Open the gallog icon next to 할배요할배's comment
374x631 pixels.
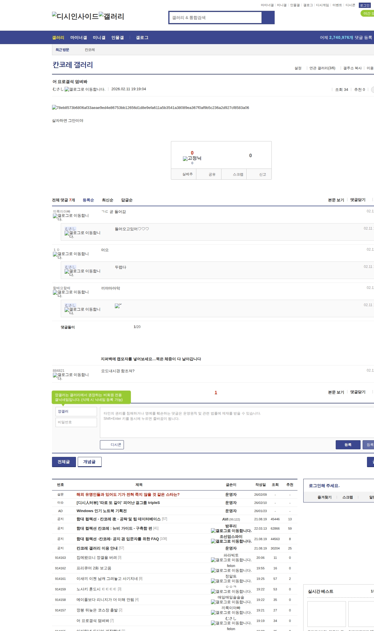point(71,294)
